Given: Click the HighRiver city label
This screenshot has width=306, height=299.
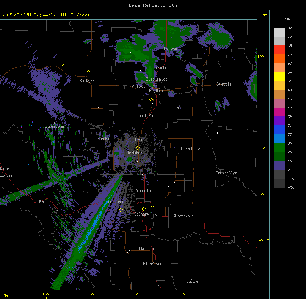Looking at the screenshot, I should pos(153,264).
